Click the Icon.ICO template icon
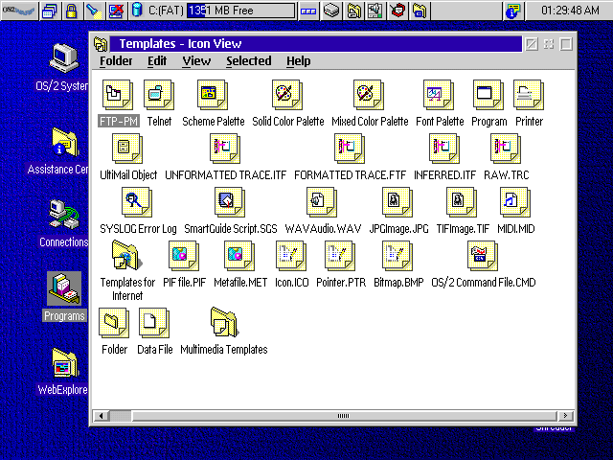 [291, 256]
